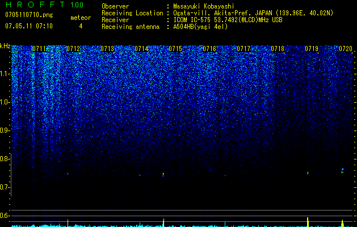The height and width of the screenshot is (227, 357).
Task: Click the curved meteor echo below 0720
Action: pyautogui.click(x=342, y=171)
